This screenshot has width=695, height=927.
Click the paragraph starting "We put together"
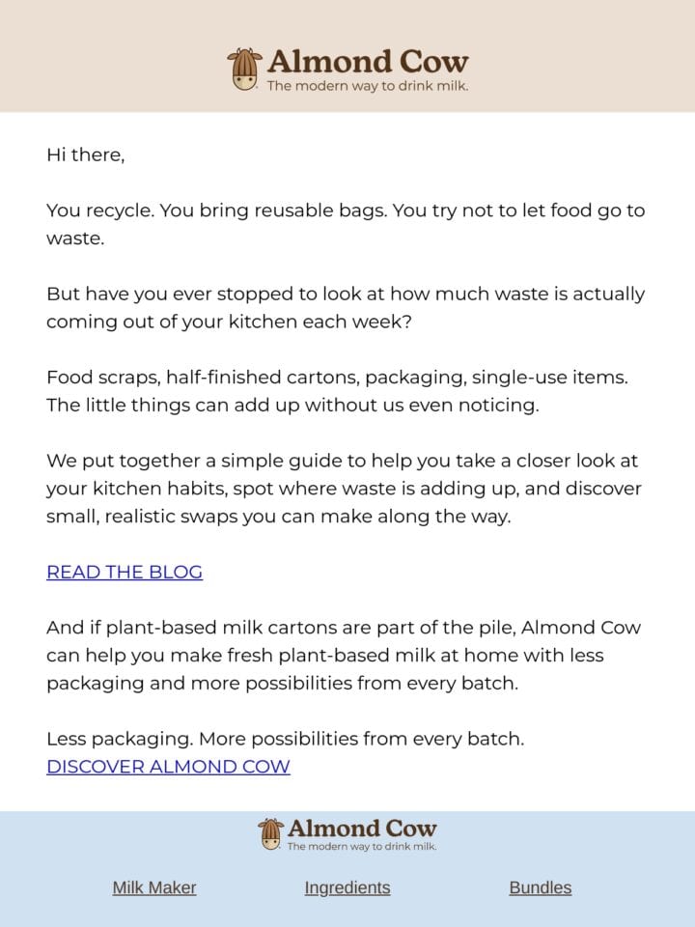(x=344, y=489)
